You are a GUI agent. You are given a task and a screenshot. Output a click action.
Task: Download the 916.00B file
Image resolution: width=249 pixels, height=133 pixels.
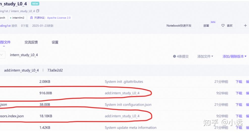tap(239, 93)
